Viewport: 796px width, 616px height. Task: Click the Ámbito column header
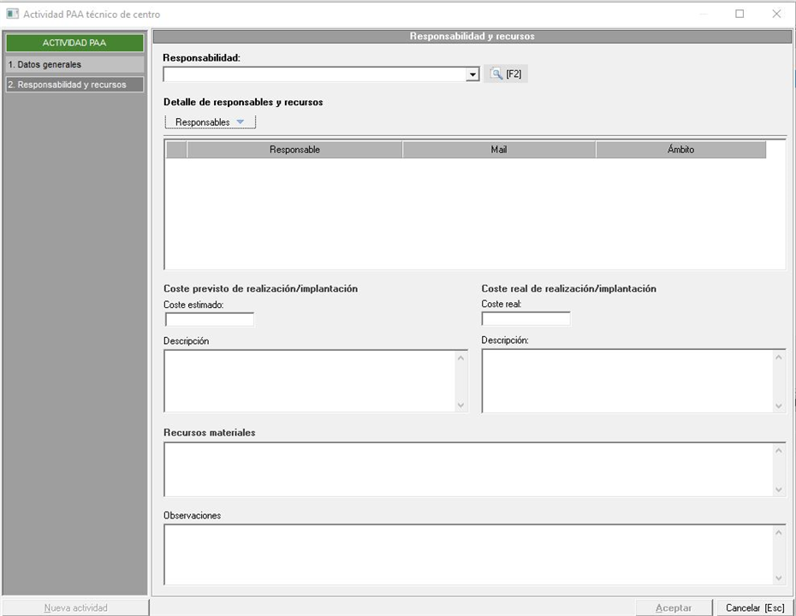tap(680, 150)
